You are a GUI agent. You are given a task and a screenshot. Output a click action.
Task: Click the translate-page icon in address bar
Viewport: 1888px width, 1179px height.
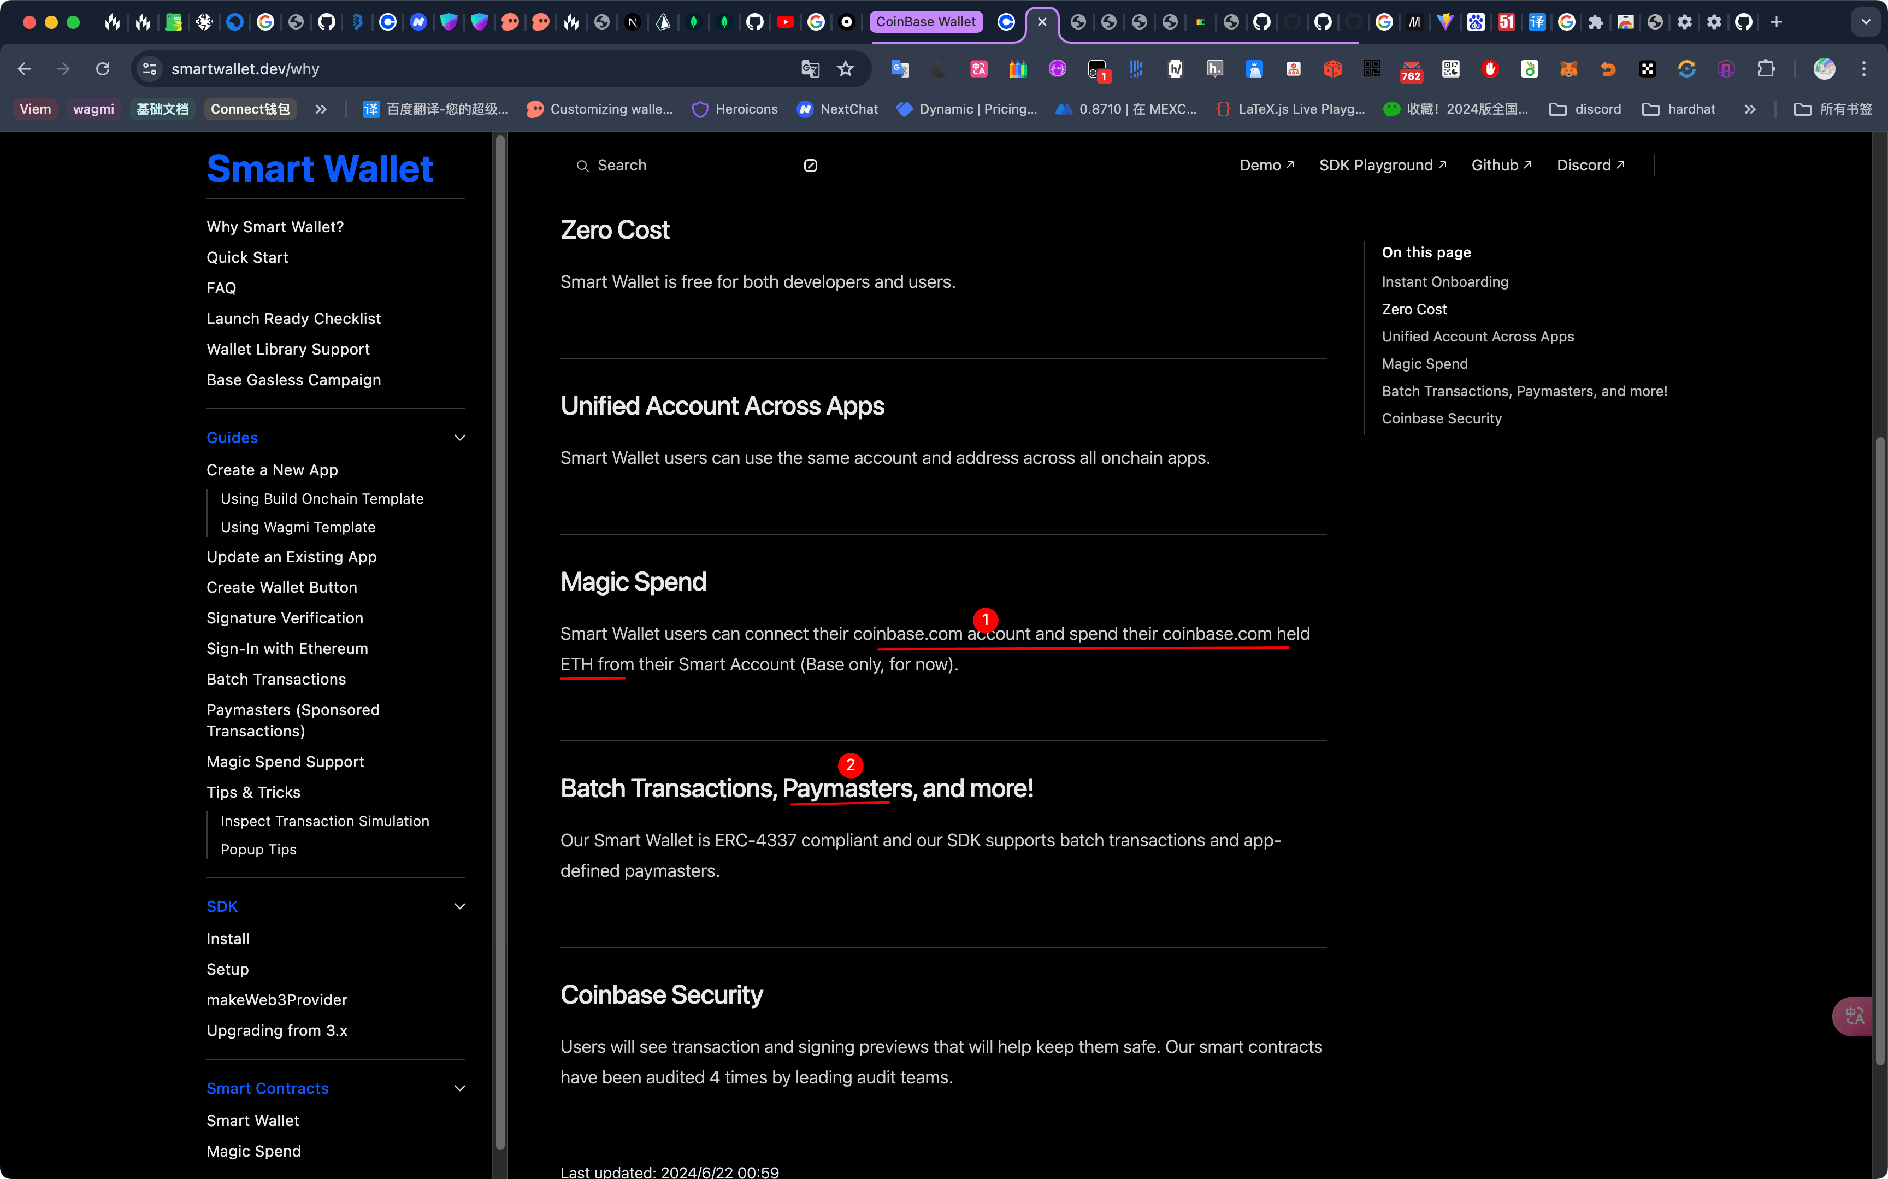[810, 69]
